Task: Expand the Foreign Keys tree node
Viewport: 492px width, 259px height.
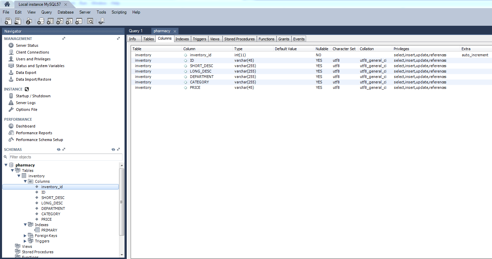Action: coord(25,236)
